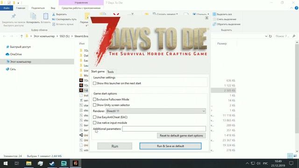The height and width of the screenshot is (168, 299).
Task: Open the Windows Start menu
Action: tap(6, 163)
